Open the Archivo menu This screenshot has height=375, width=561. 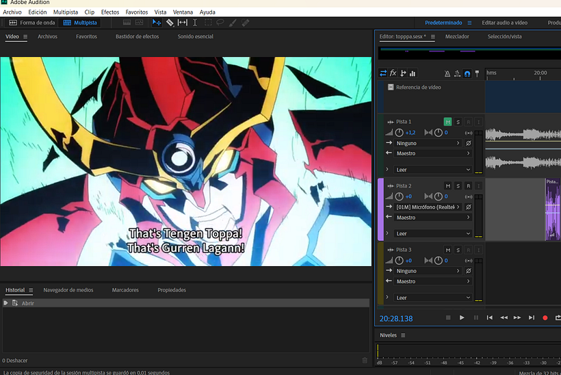pyautogui.click(x=12, y=12)
